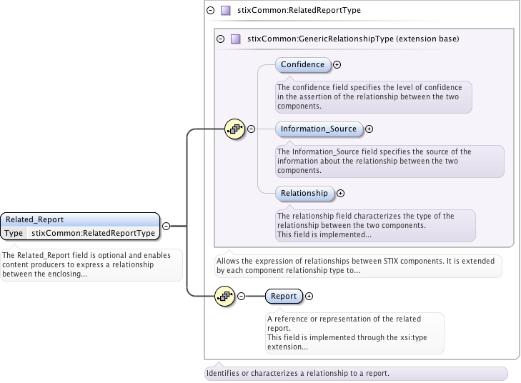Click the upper sequence compositor icon

(x=235, y=129)
